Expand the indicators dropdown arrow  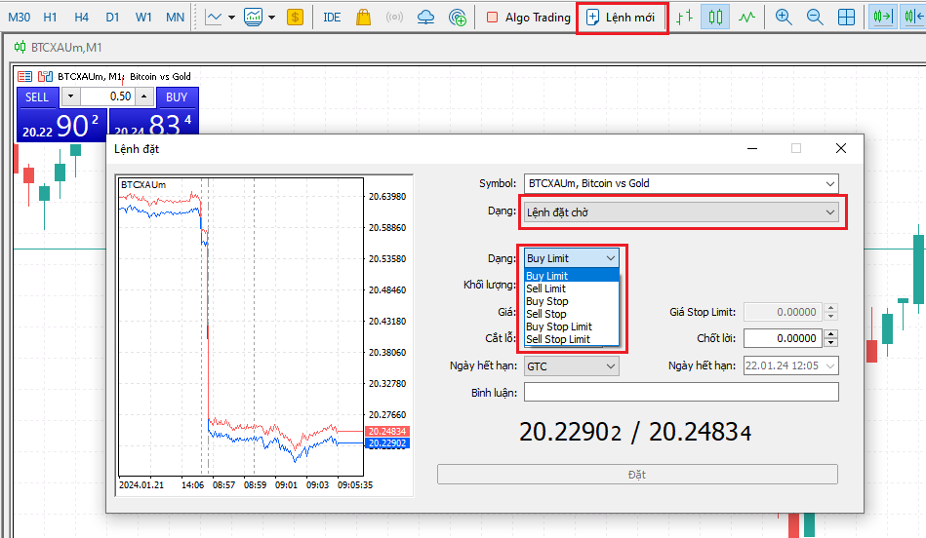271,18
